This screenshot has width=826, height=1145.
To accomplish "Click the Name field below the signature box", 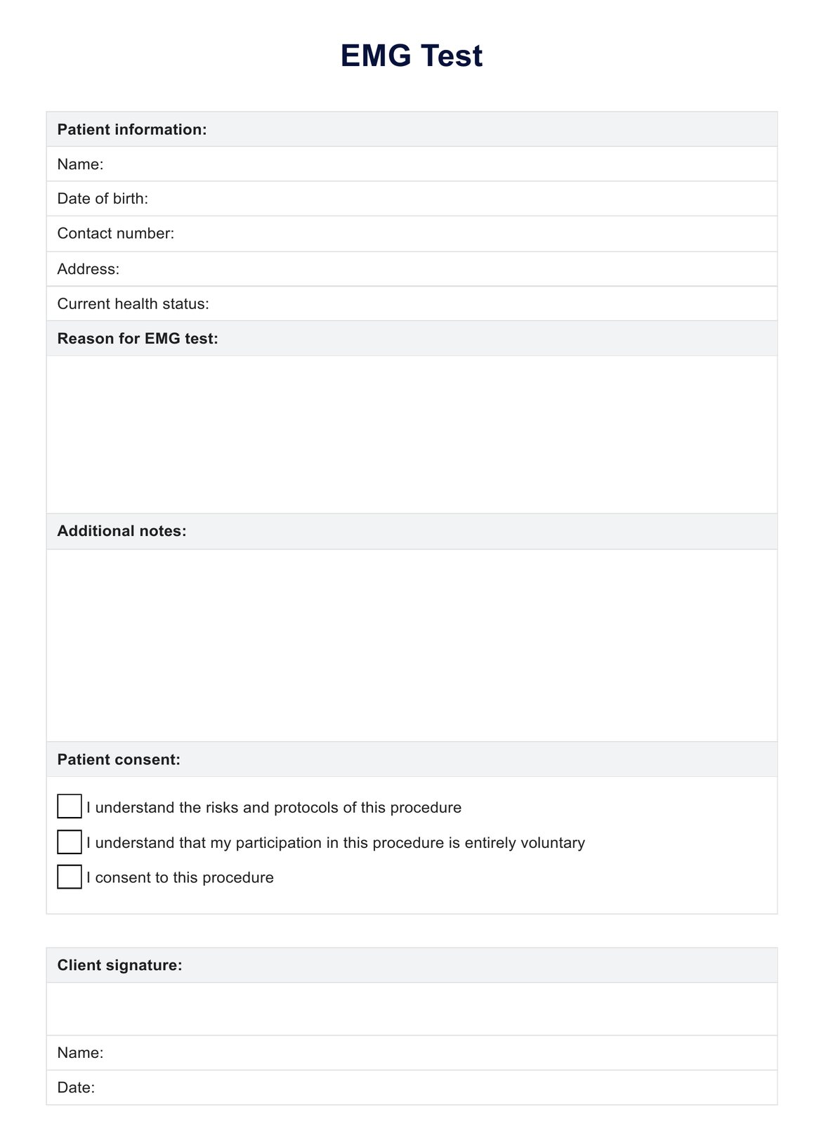I will tap(435, 1053).
